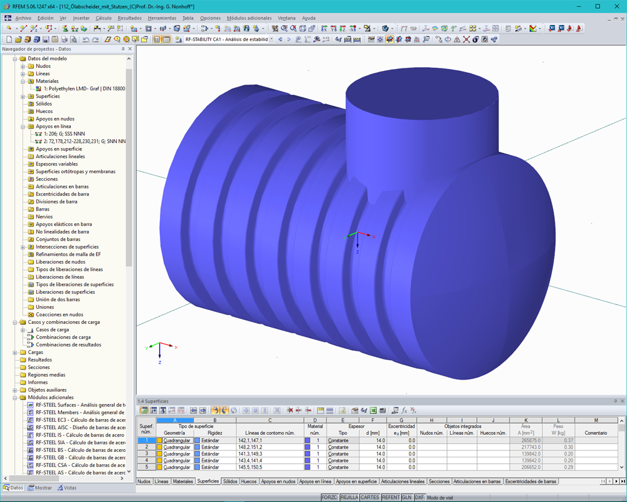This screenshot has height=502, width=627.
Task: Click the Redo arrow icon
Action: point(95,40)
